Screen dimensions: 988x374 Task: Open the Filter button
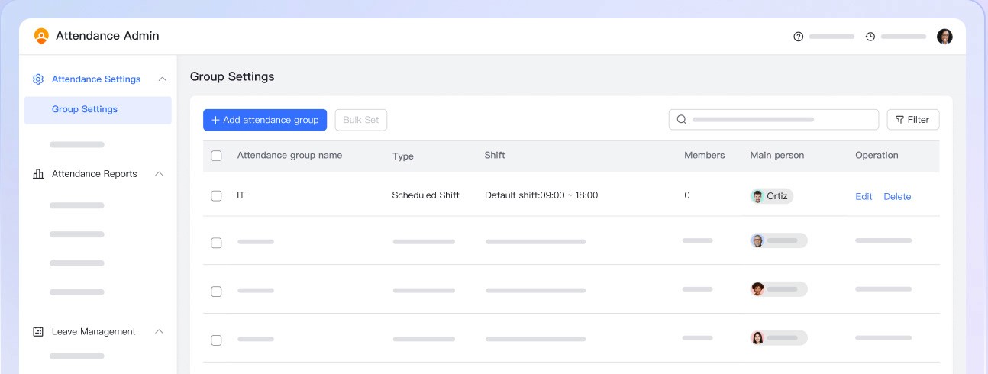click(913, 120)
